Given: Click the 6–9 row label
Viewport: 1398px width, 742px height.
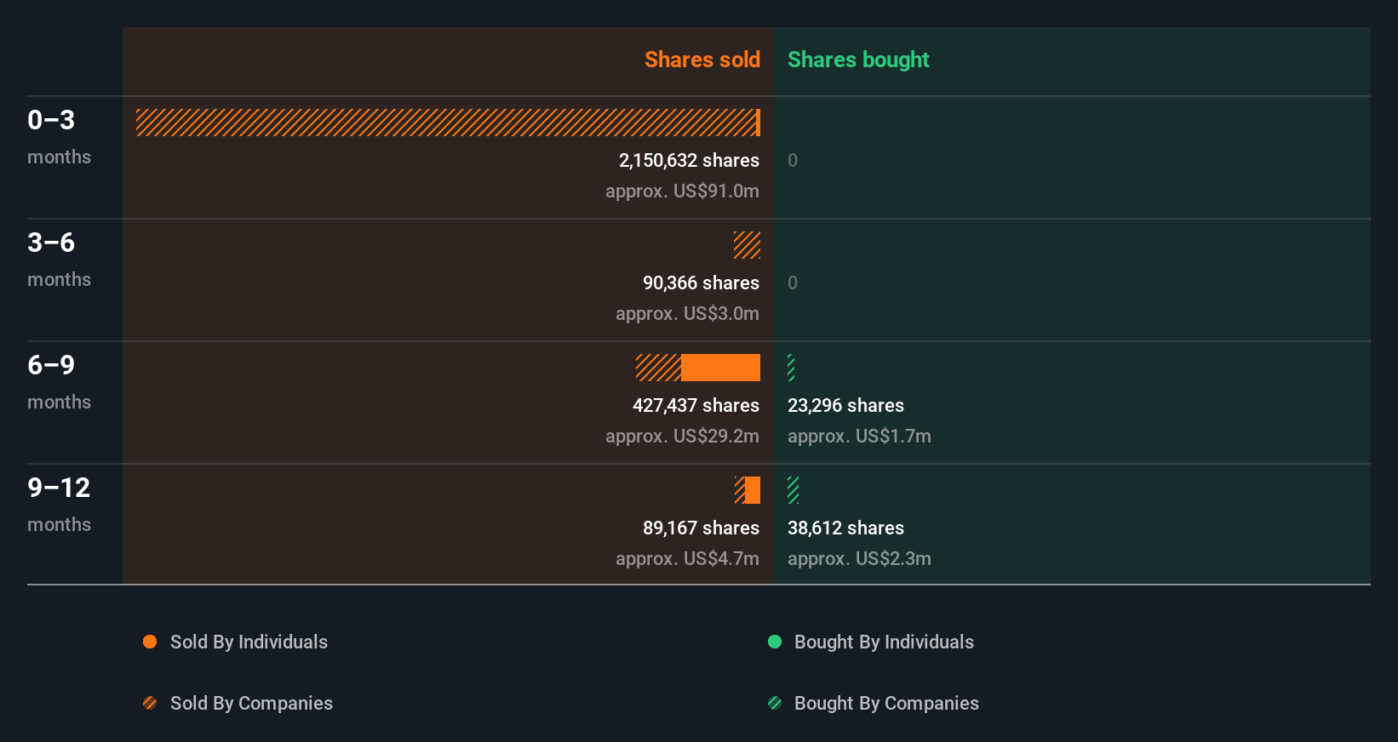Looking at the screenshot, I should pyautogui.click(x=51, y=365).
